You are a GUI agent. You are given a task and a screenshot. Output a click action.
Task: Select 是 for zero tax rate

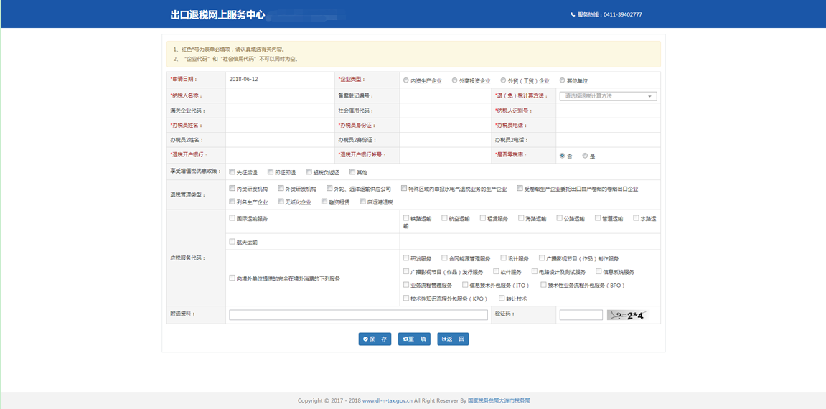coord(586,156)
